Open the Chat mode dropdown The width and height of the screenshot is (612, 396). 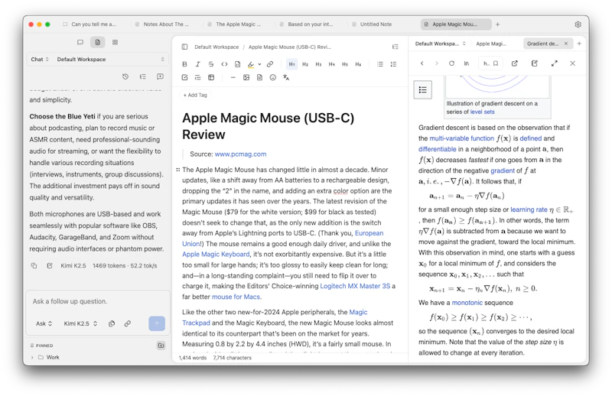[40, 60]
